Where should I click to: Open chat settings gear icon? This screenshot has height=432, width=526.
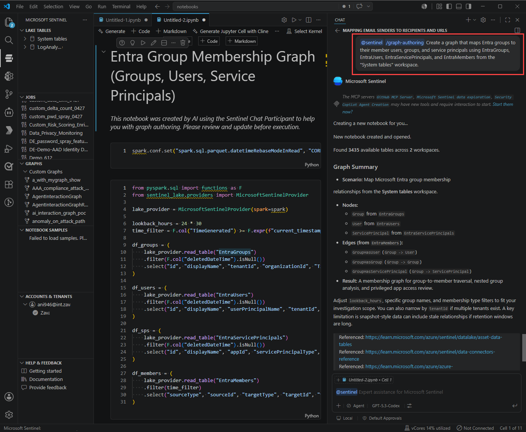483,20
